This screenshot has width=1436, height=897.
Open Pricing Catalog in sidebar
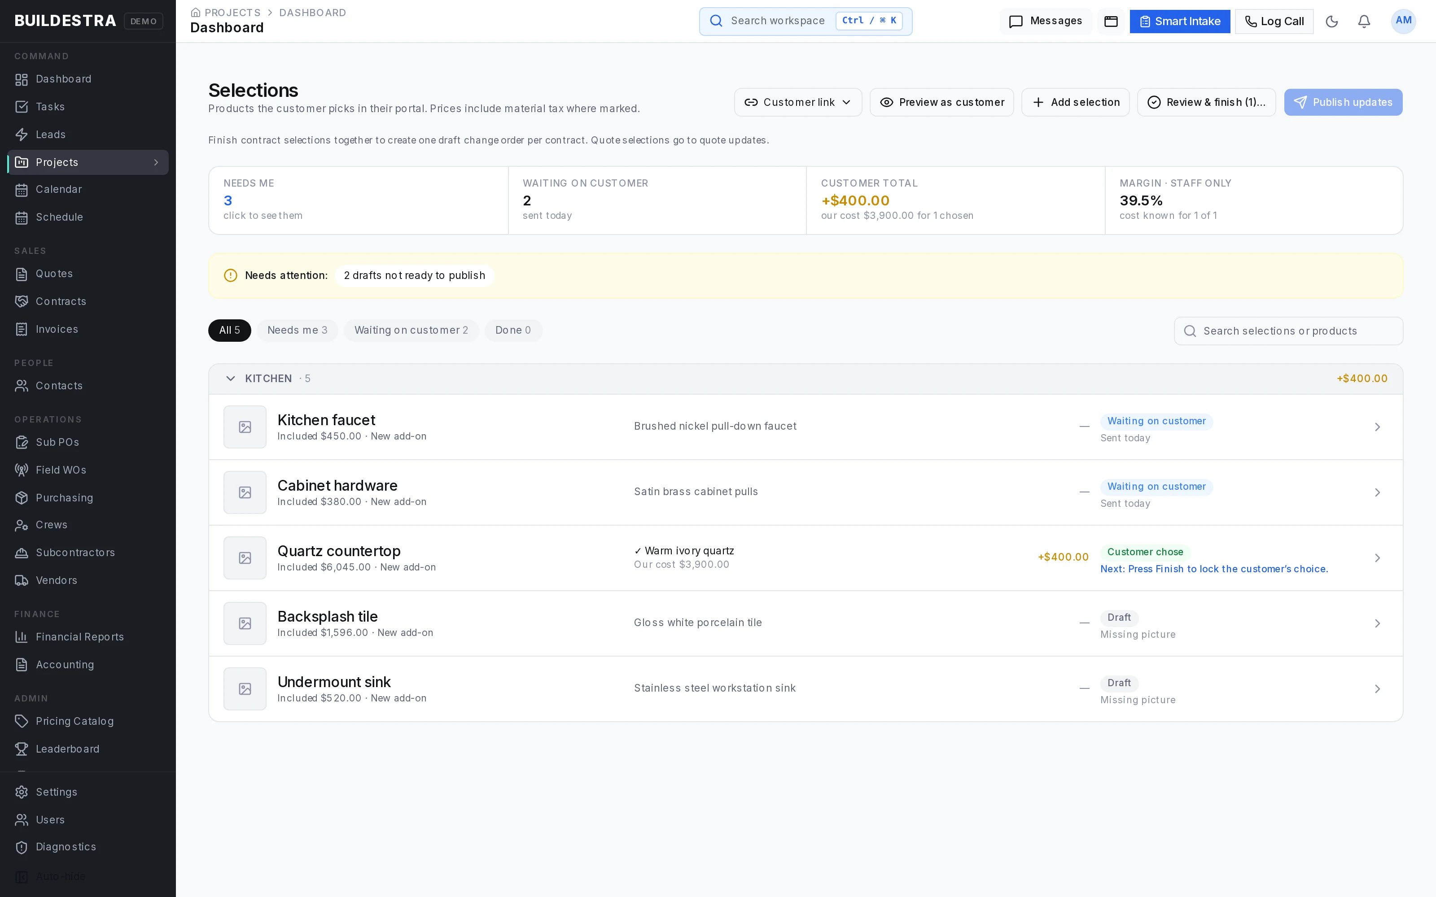tap(88, 721)
